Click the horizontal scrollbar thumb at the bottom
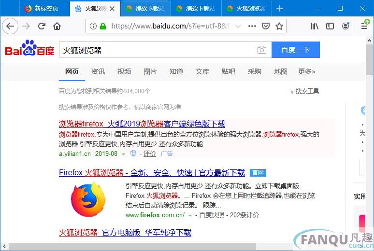Viewport: 374px width, 251px height. (x=132, y=246)
